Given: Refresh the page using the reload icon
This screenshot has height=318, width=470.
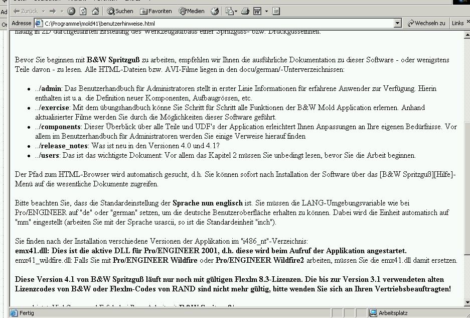Looking at the screenshot, I should (83, 12).
